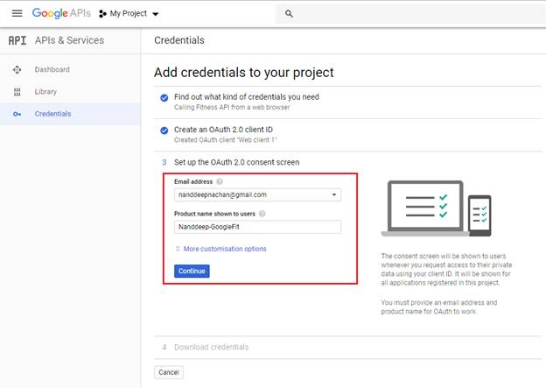Click step 3 Set up OAuth consent screen
Image resolution: width=546 pixels, height=388 pixels.
236,162
